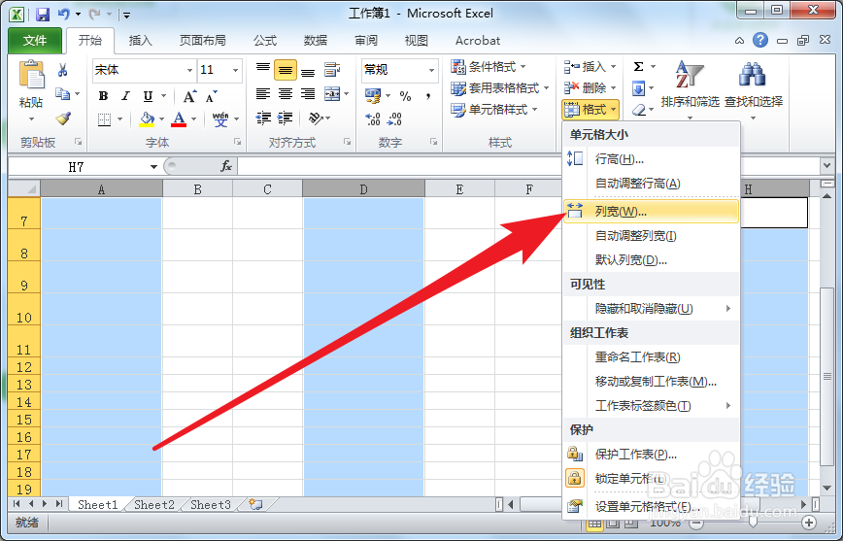Click the Decrease Indent icon
The image size is (843, 541).
tap(263, 118)
